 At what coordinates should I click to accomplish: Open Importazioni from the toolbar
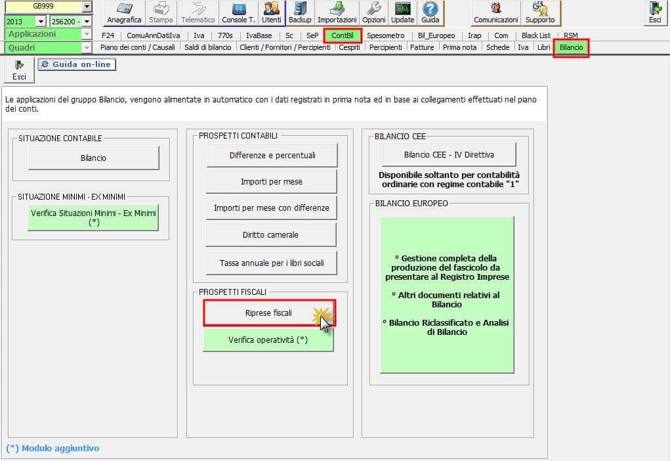click(337, 12)
